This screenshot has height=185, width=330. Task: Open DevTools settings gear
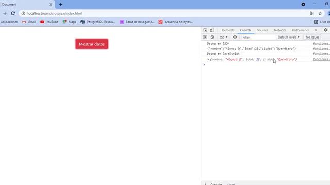click(326, 30)
